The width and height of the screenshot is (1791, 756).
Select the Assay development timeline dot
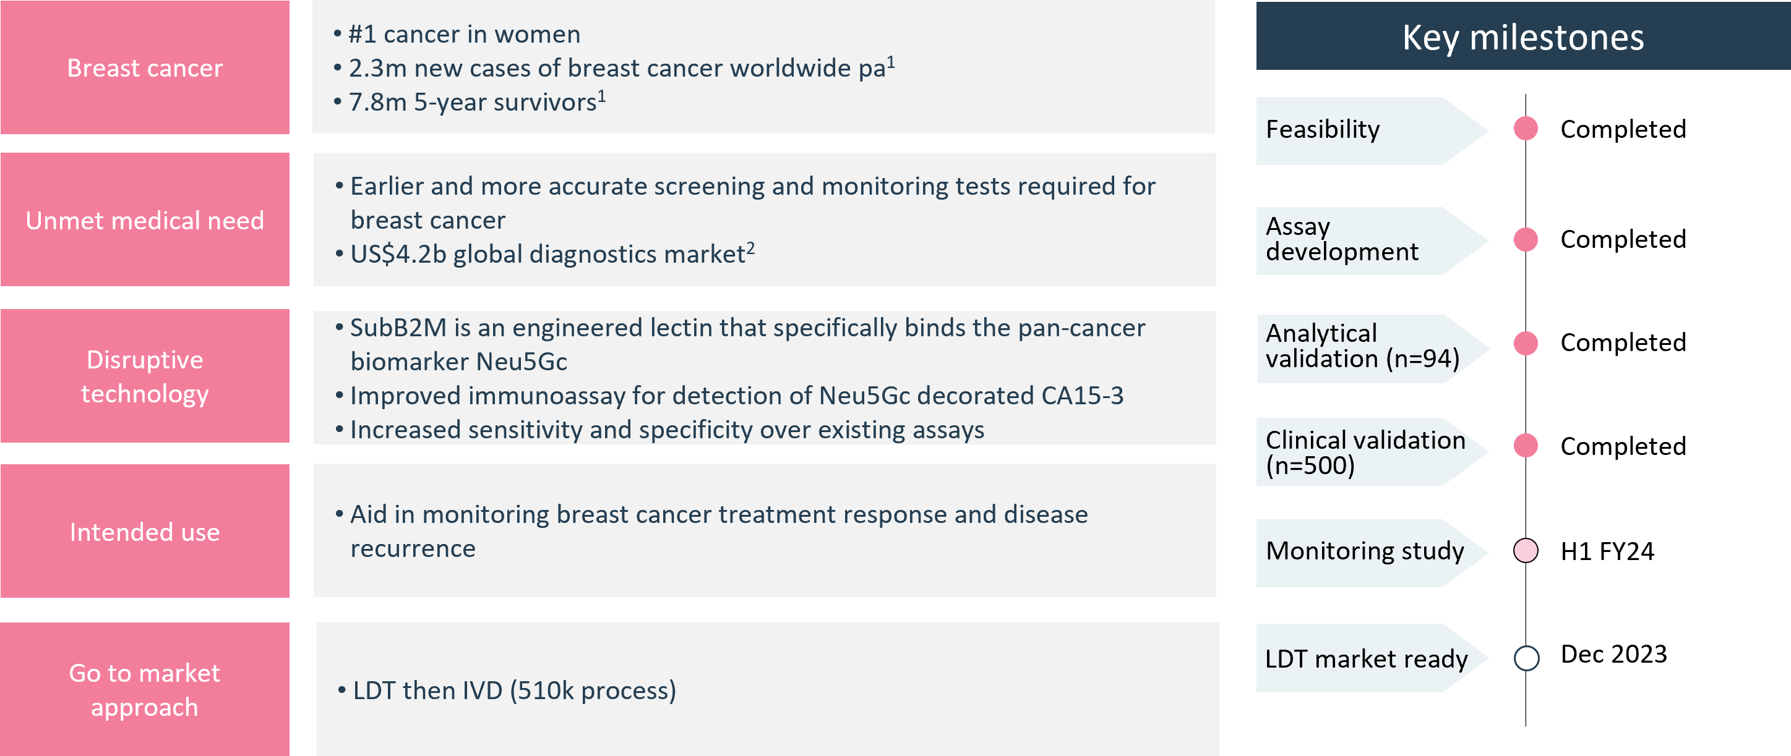click(1526, 239)
